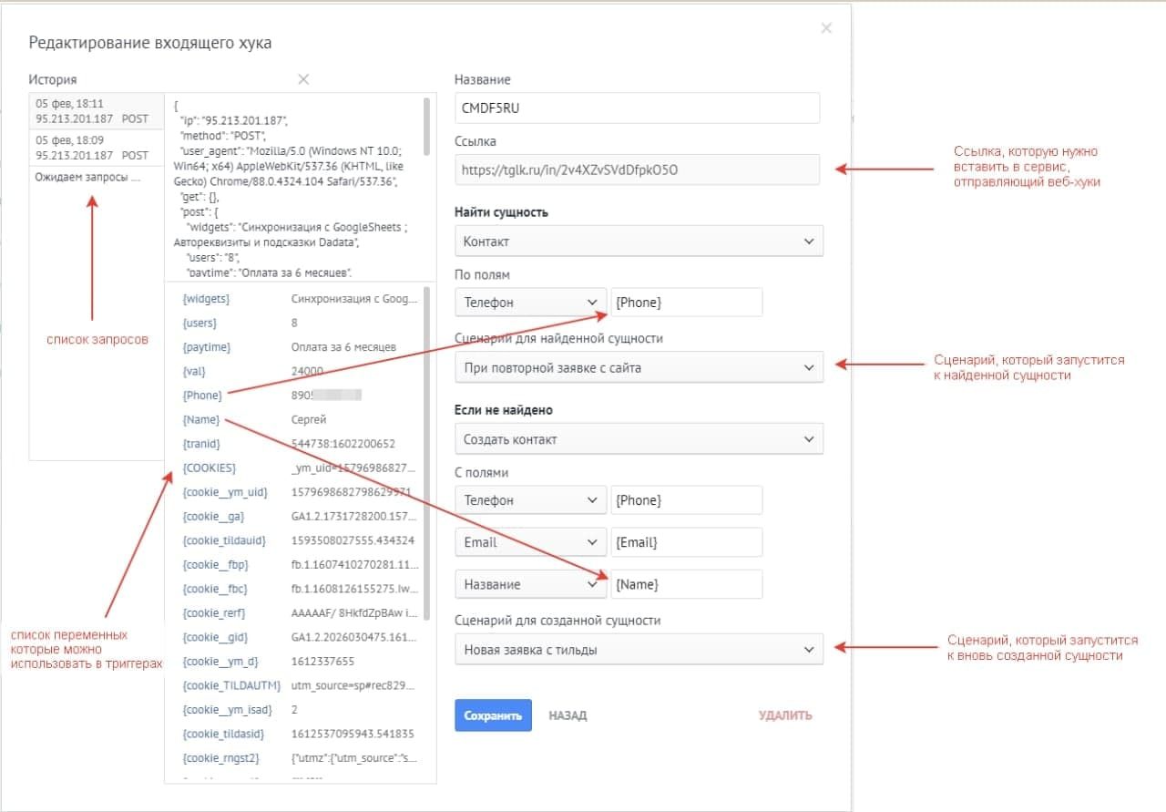Click the value 1612337655
The width and height of the screenshot is (1166, 812).
[322, 661]
